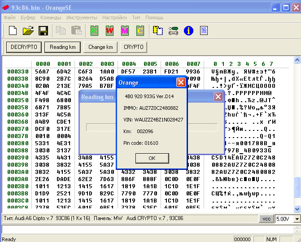
Task: Open the Файл menu
Action: [9, 17]
